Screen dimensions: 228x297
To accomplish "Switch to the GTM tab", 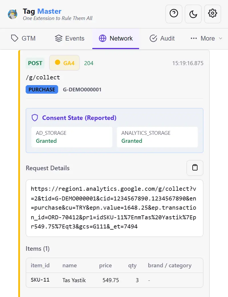I will (x=23, y=39).
